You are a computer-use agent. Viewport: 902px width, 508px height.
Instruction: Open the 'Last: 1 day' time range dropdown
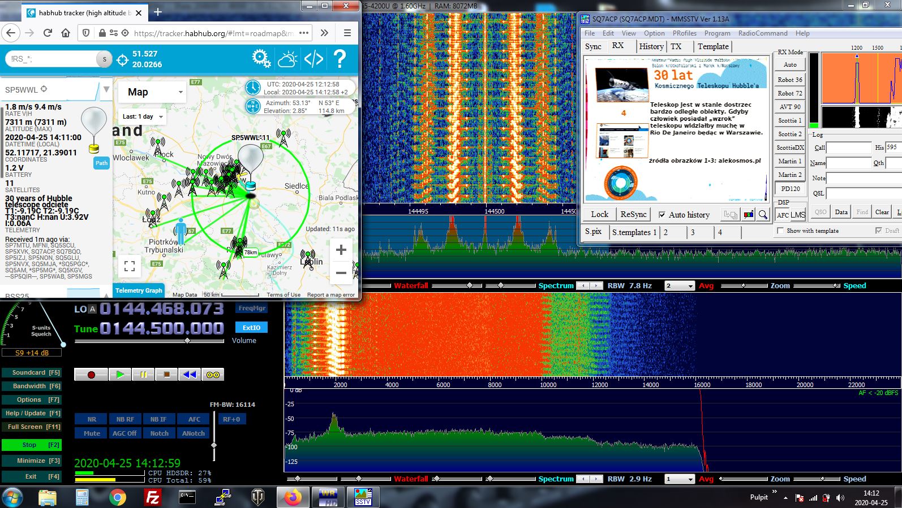pyautogui.click(x=143, y=116)
